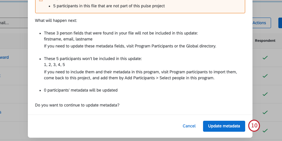Click the warning icon in the orange banner

[x=41, y=1]
